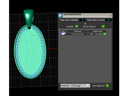Click the GEM REPORTER title bar

pos(85,15)
